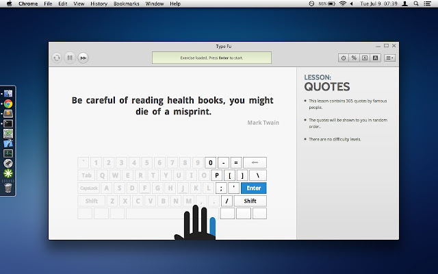Click the apostrophe key

234,188
